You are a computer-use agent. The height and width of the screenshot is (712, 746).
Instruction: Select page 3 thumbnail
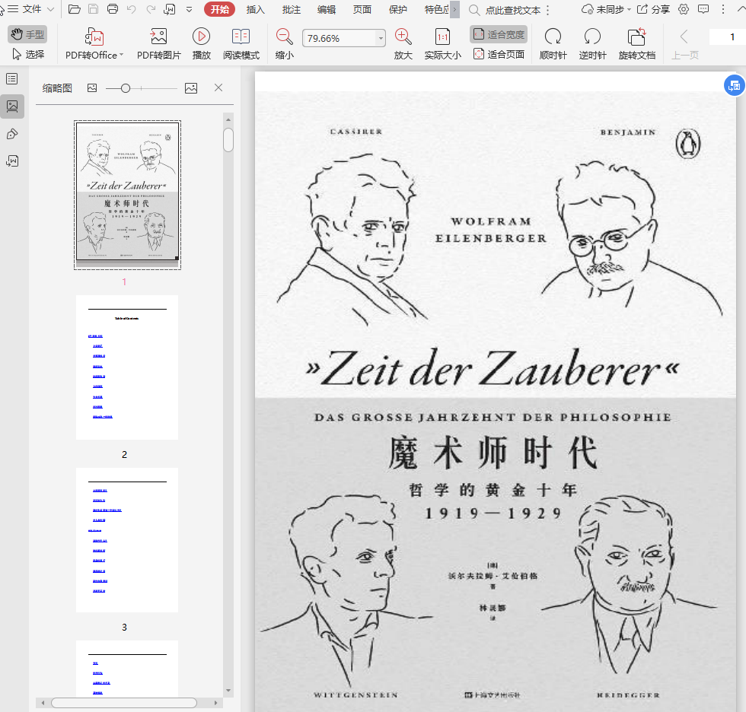(127, 540)
